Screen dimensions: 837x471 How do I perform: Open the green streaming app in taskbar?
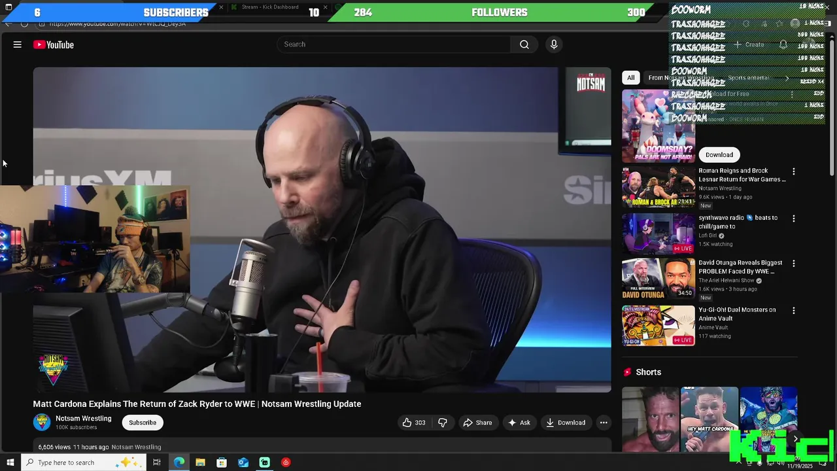tap(265, 462)
